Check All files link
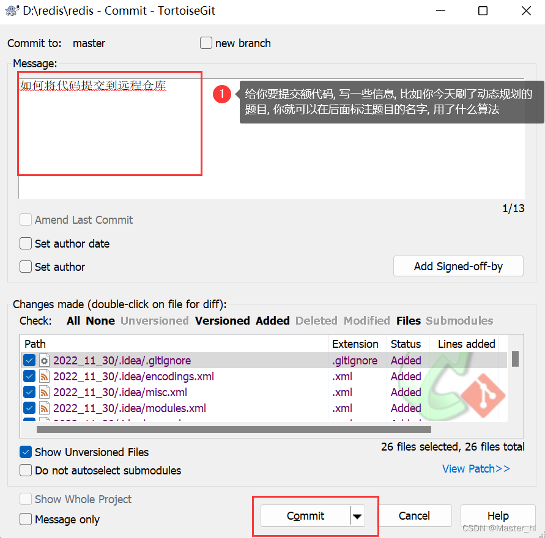The height and width of the screenshot is (538, 545). (73, 320)
